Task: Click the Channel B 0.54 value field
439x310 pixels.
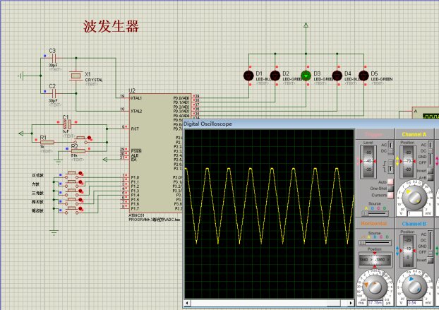Action: (414, 303)
